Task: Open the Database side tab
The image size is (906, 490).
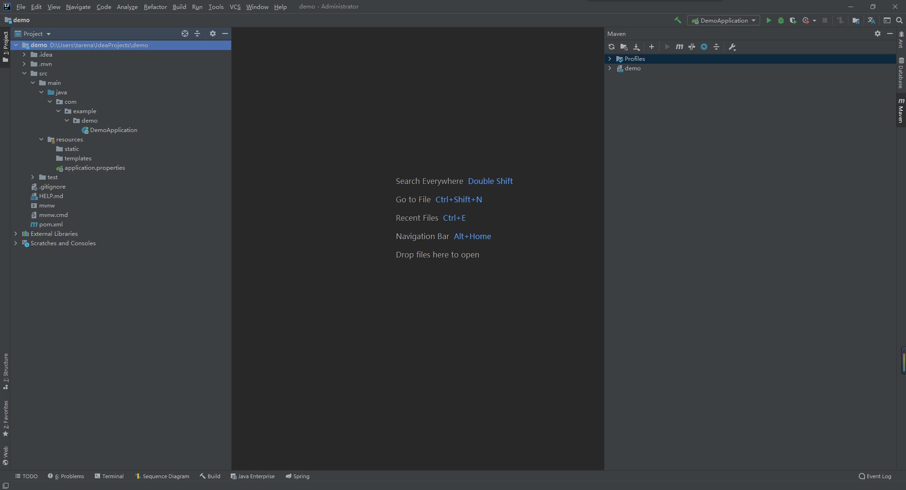Action: coord(901,73)
